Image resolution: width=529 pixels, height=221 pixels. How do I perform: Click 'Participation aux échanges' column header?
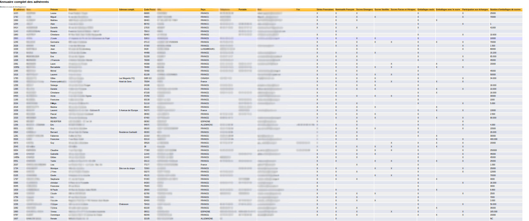(x=475, y=9)
